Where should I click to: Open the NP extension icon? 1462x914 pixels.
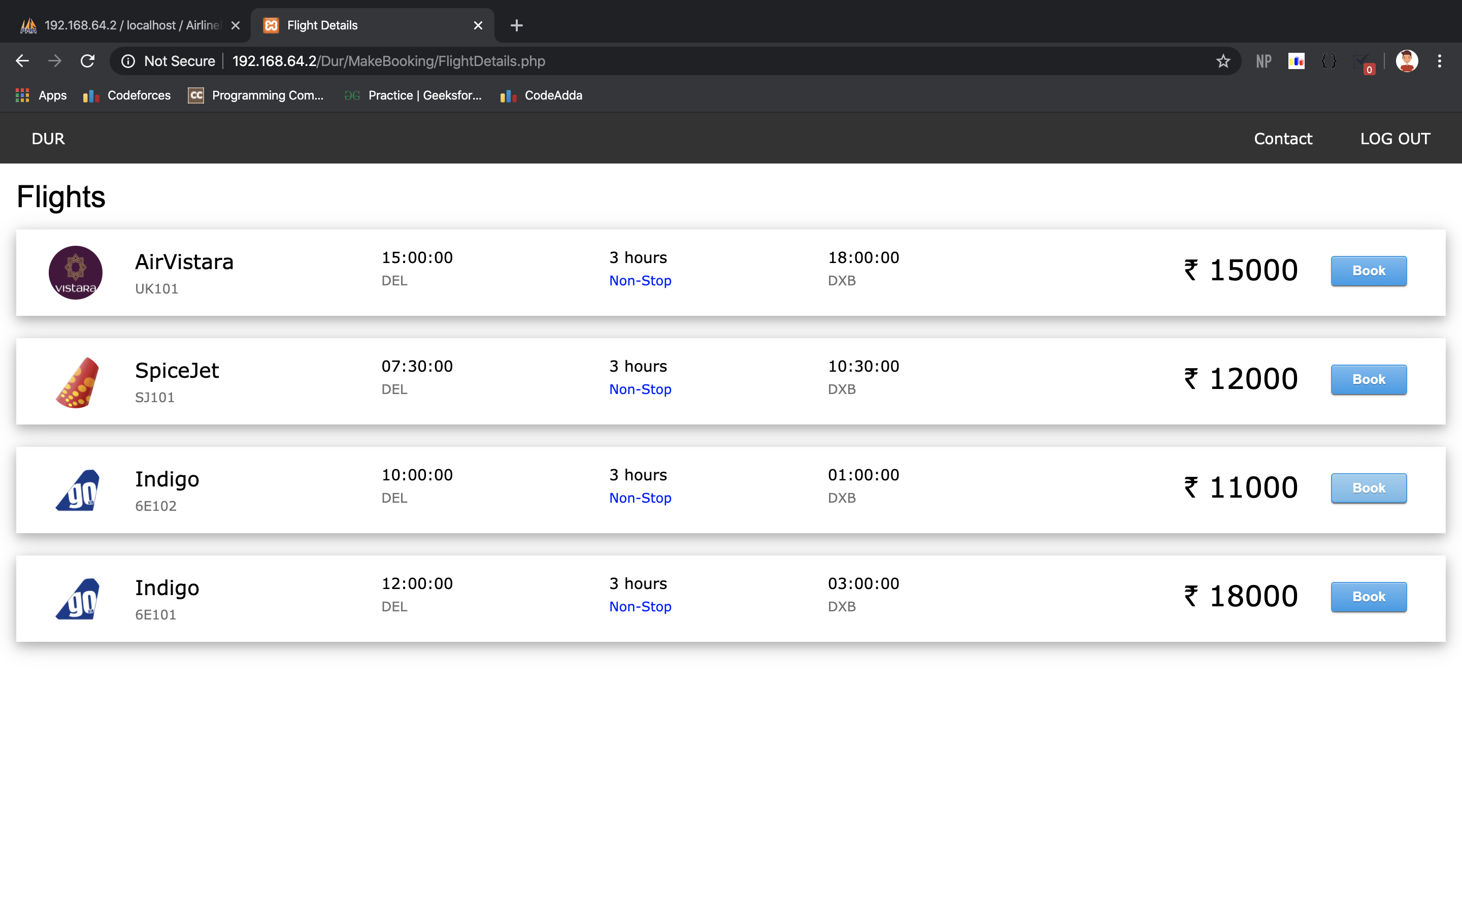1264,61
